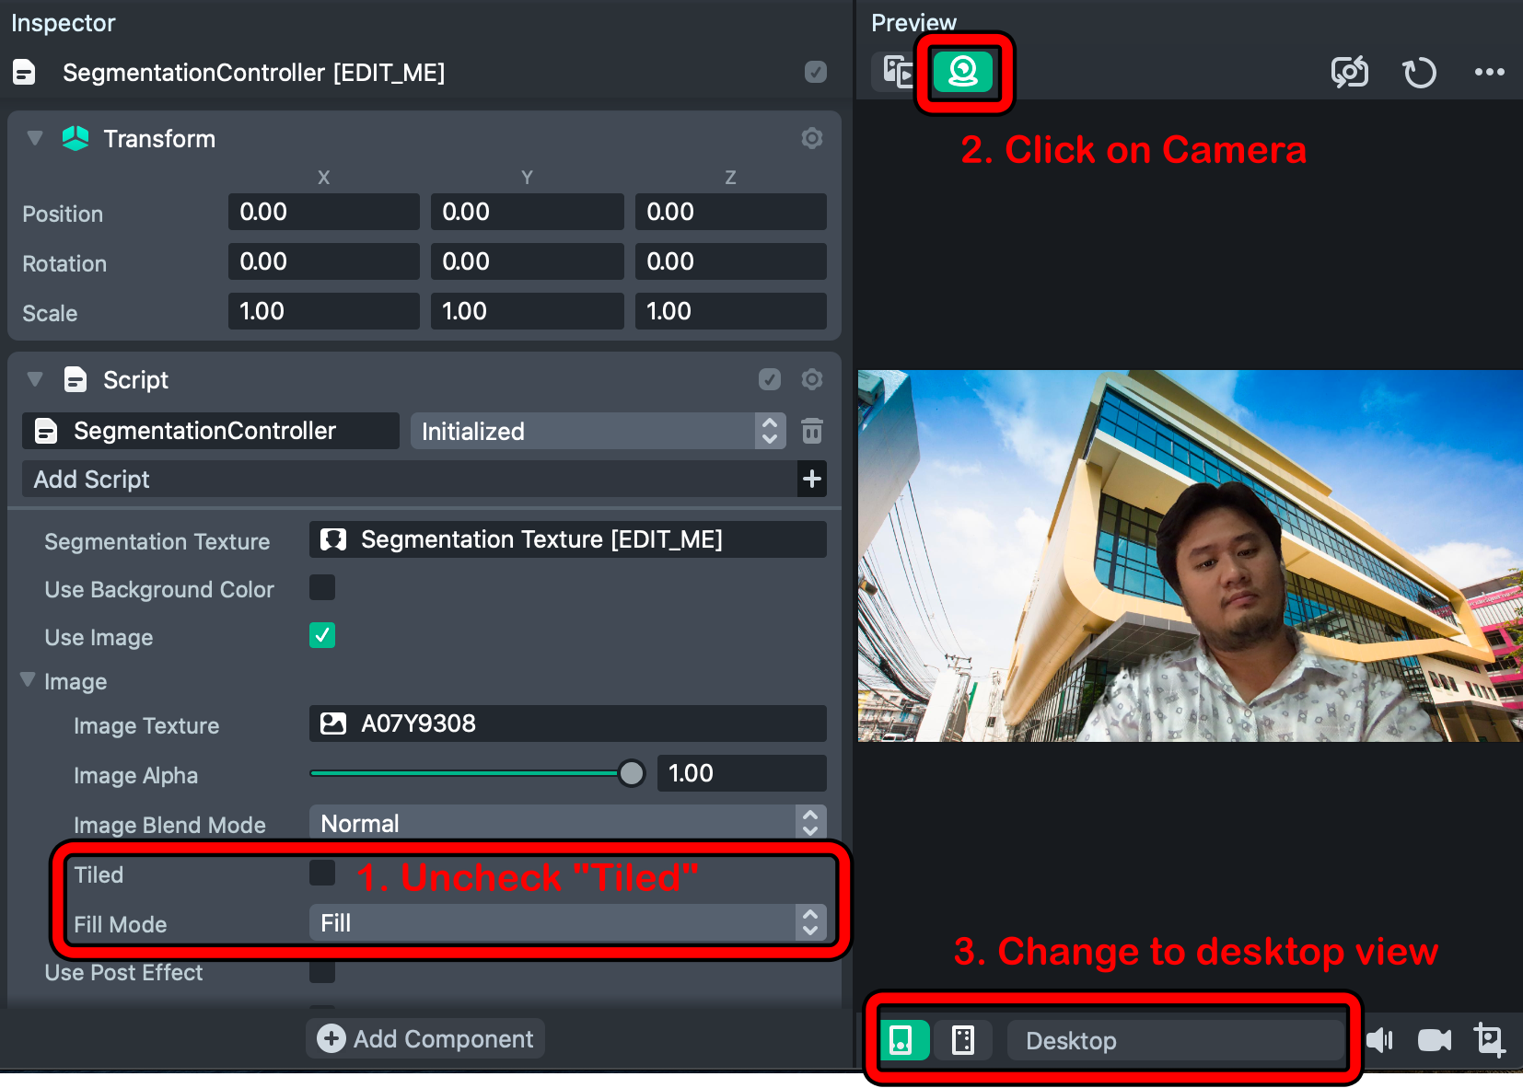Delete the SegmentationController script with trash icon
This screenshot has width=1523, height=1088.
812,431
